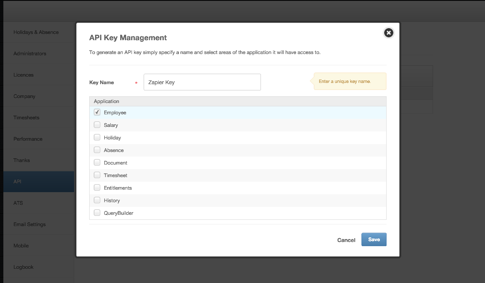Select the Timesheet checkbox

tap(97, 175)
